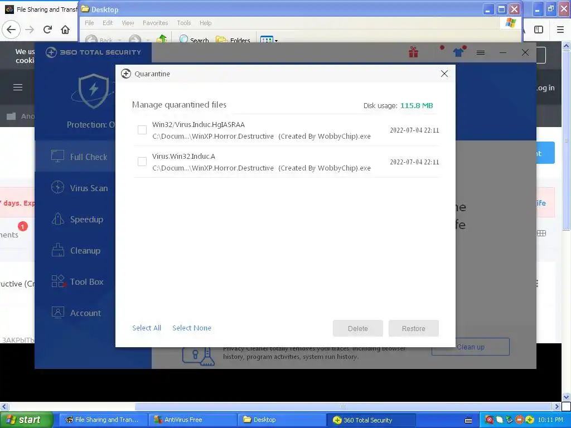Open Help menu in Desktop window
571x428 pixels.
tap(205, 23)
